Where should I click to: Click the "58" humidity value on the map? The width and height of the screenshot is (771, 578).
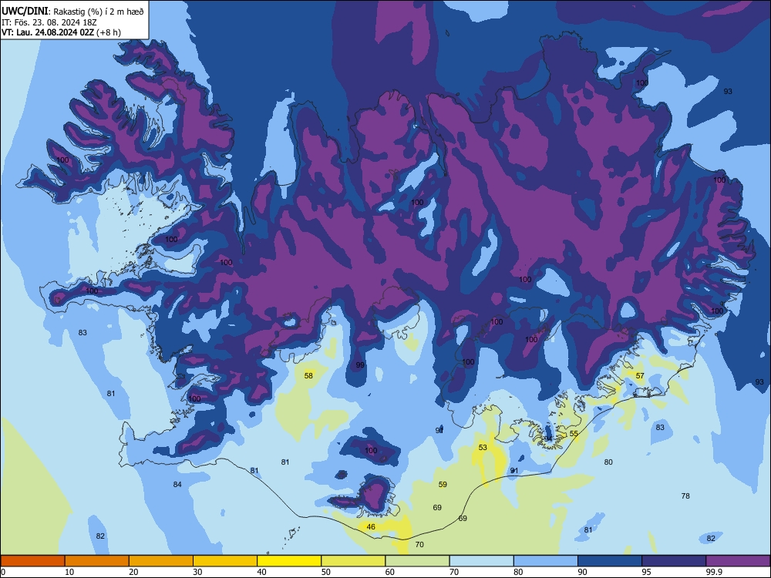coord(308,375)
